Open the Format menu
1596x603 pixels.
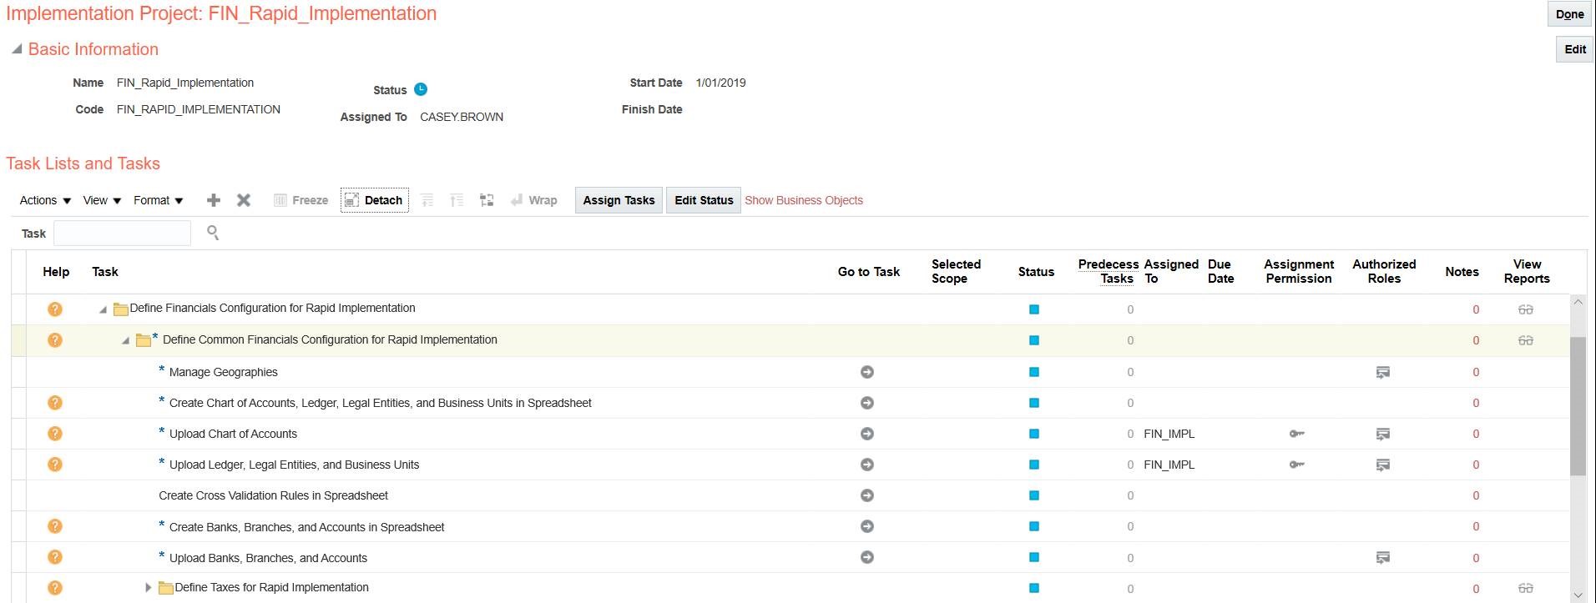pos(159,200)
